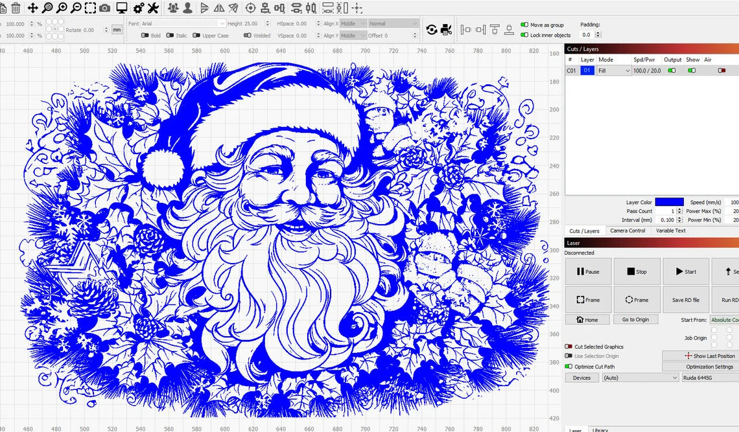Click the preview monitor icon
The height and width of the screenshot is (432, 739).
tap(121, 8)
